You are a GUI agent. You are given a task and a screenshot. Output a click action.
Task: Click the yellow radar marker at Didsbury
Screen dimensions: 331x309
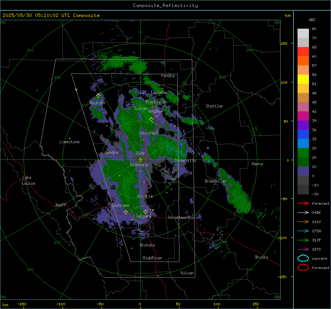pyautogui.click(x=140, y=160)
